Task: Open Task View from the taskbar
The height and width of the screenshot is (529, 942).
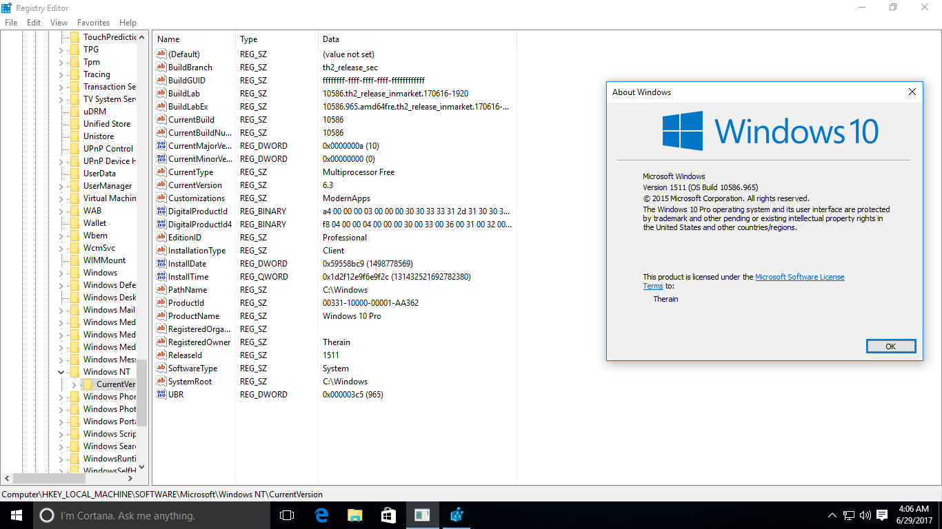Action: pos(287,515)
